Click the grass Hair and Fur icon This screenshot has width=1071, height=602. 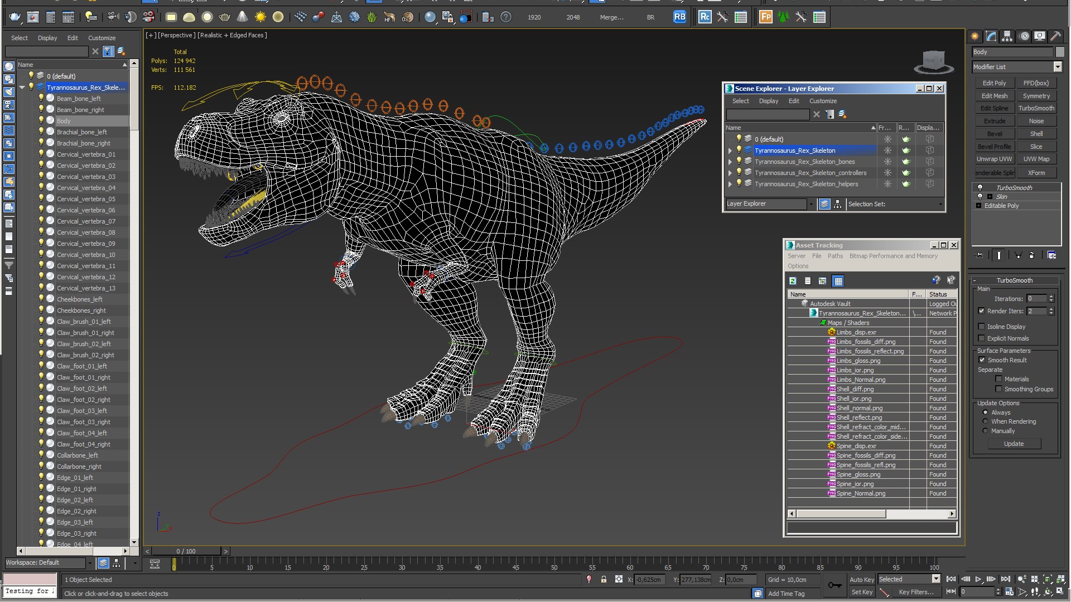tap(372, 17)
